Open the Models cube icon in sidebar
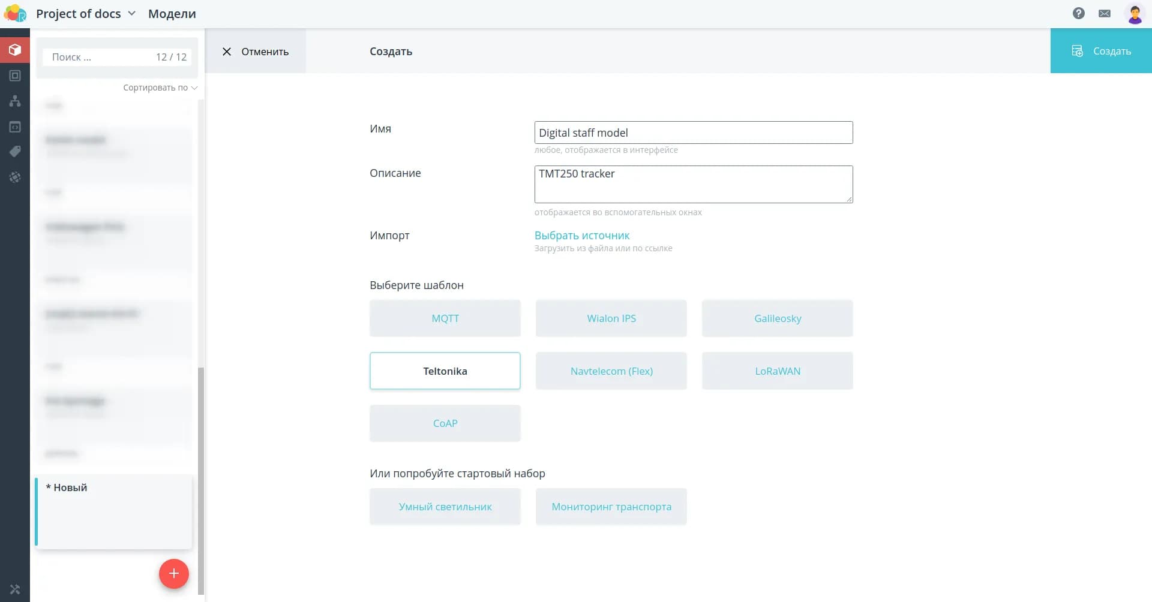Viewport: 1152px width, 602px height. (15, 50)
